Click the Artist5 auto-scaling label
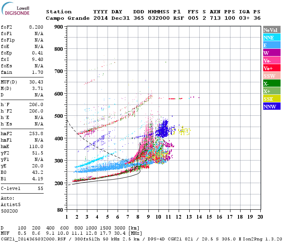 (x=11, y=204)
